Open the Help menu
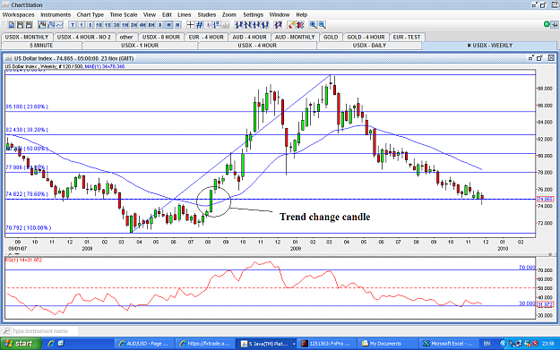Viewport: 560px width, 350px height. point(301,14)
